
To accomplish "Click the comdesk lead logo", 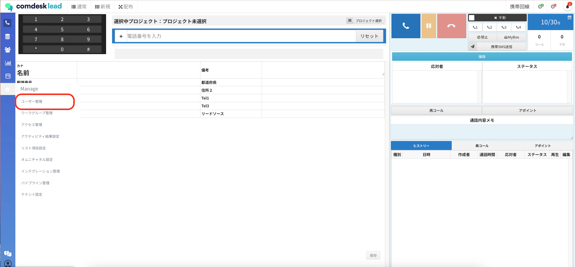I will pos(33,7).
